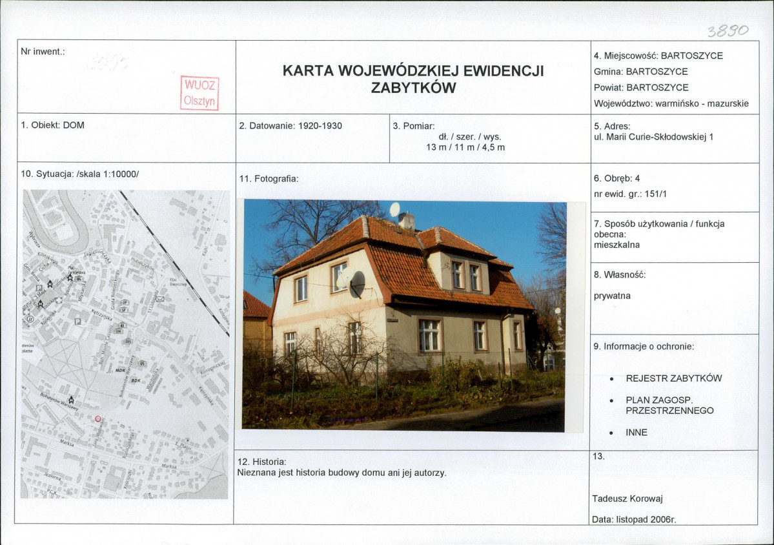Click '2. Datowanie: 1920-1930' text

[x=290, y=126]
